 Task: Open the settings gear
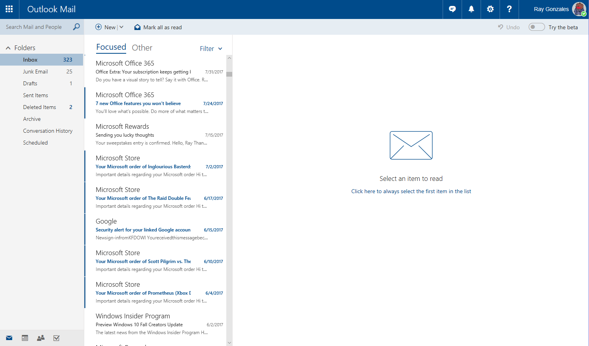point(490,9)
